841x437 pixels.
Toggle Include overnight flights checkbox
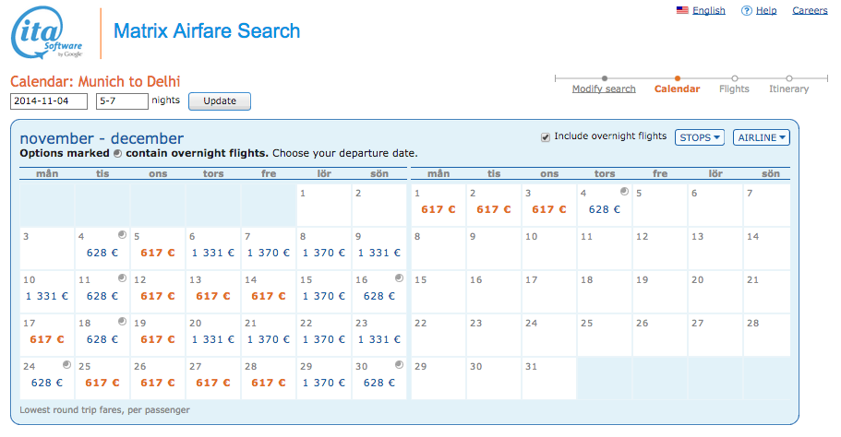point(546,137)
